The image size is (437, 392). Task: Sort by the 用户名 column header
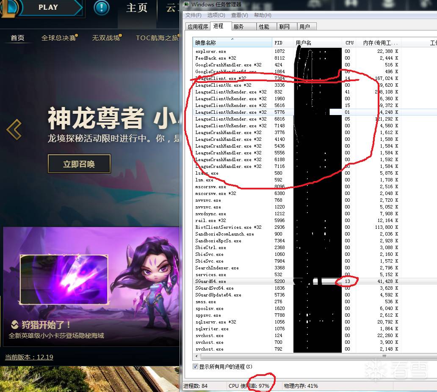[x=318, y=43]
